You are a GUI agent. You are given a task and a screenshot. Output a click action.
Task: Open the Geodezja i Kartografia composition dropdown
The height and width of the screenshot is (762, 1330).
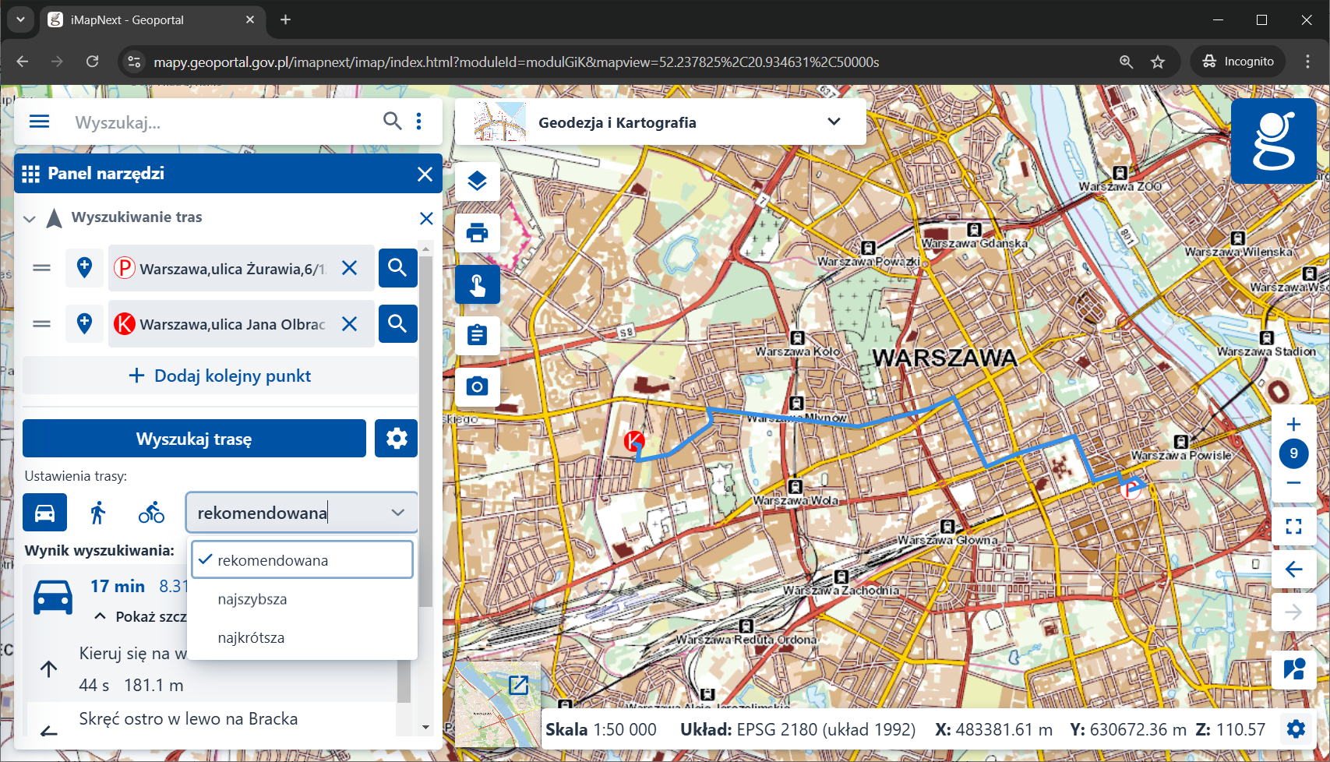click(x=834, y=122)
